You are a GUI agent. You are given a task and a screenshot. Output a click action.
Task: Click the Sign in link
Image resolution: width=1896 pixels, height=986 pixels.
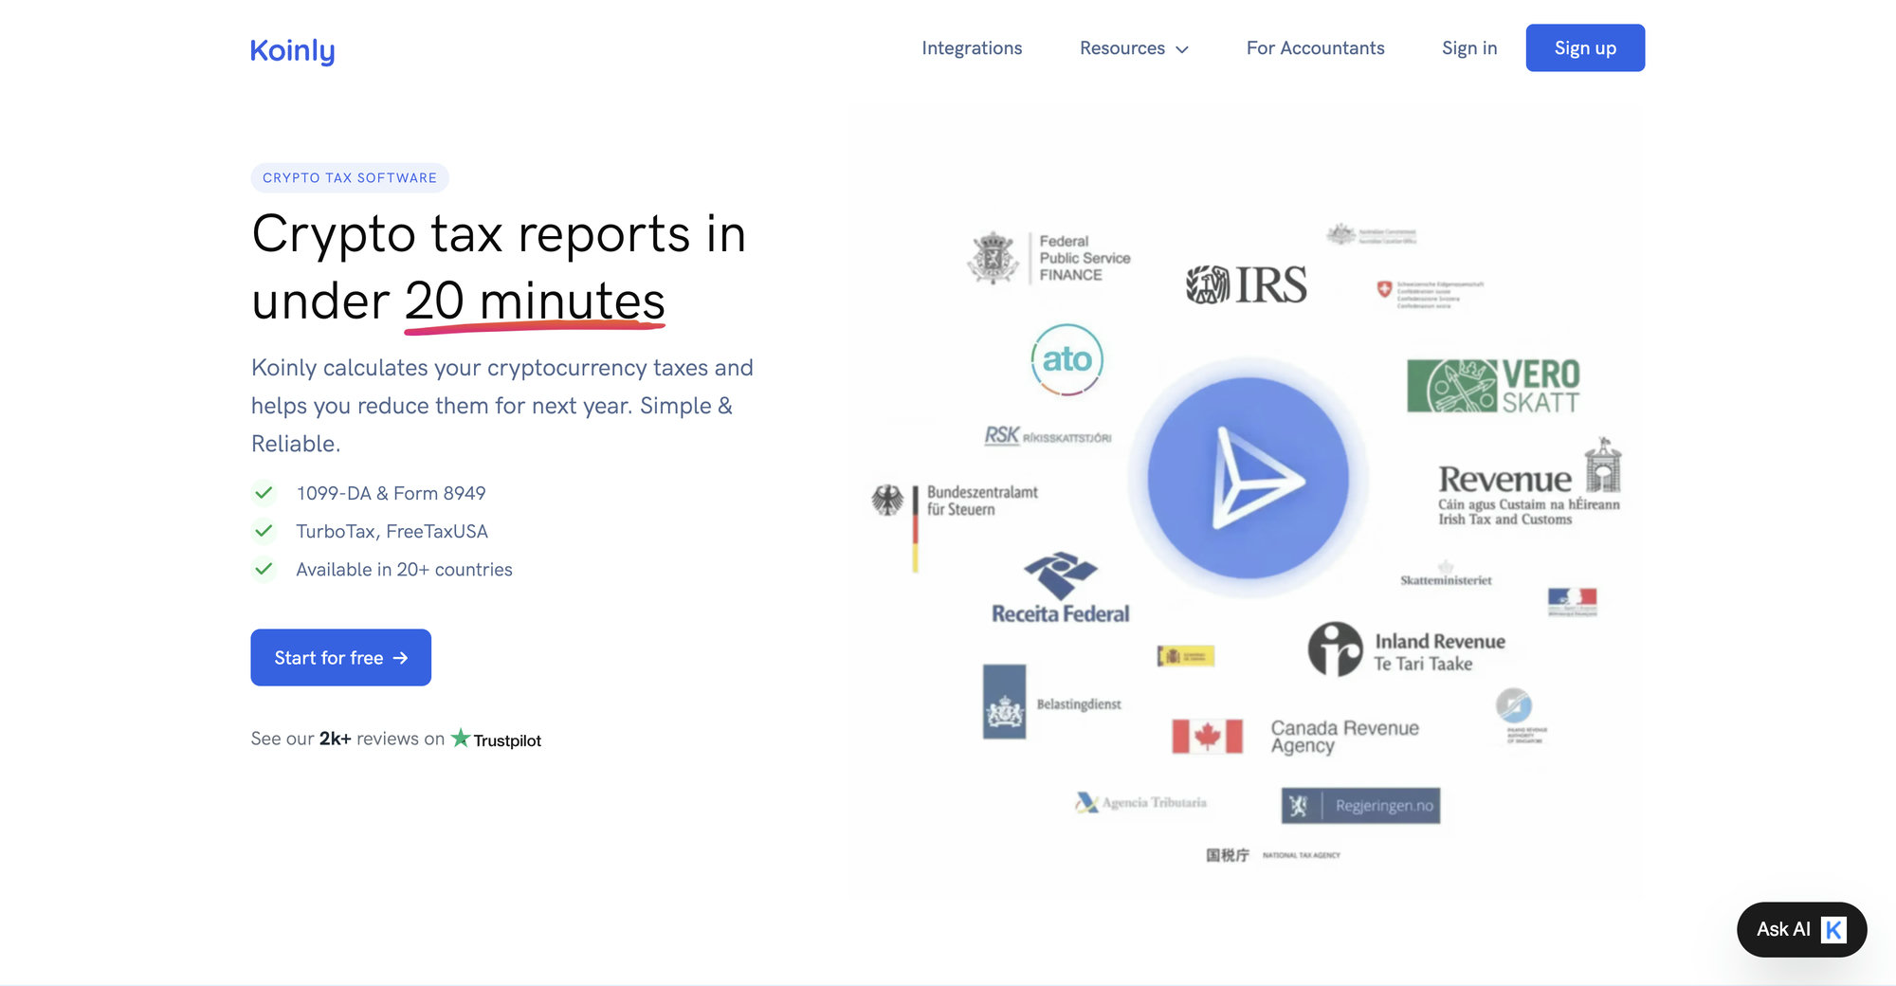[1469, 48]
